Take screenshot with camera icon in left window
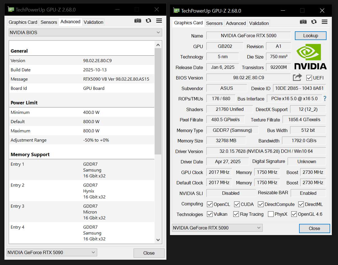 (138, 21)
